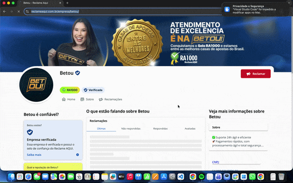293x183 pixels.
Task: Click the round Betou logo avatar
Action: [x=36, y=85]
